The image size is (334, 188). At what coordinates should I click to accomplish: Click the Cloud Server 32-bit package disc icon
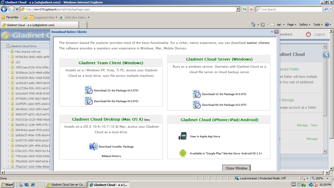[197, 94]
